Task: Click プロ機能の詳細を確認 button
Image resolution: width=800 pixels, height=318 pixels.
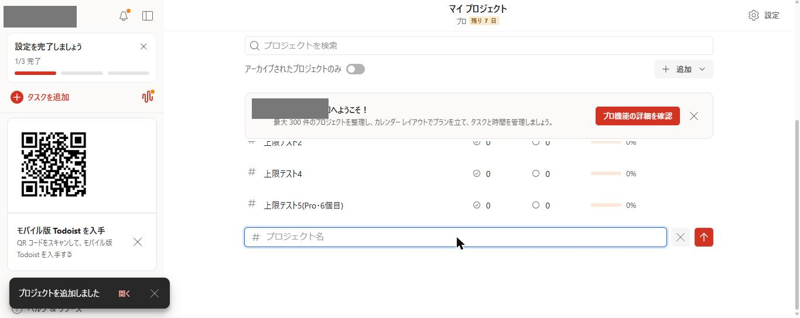Action: coord(638,116)
